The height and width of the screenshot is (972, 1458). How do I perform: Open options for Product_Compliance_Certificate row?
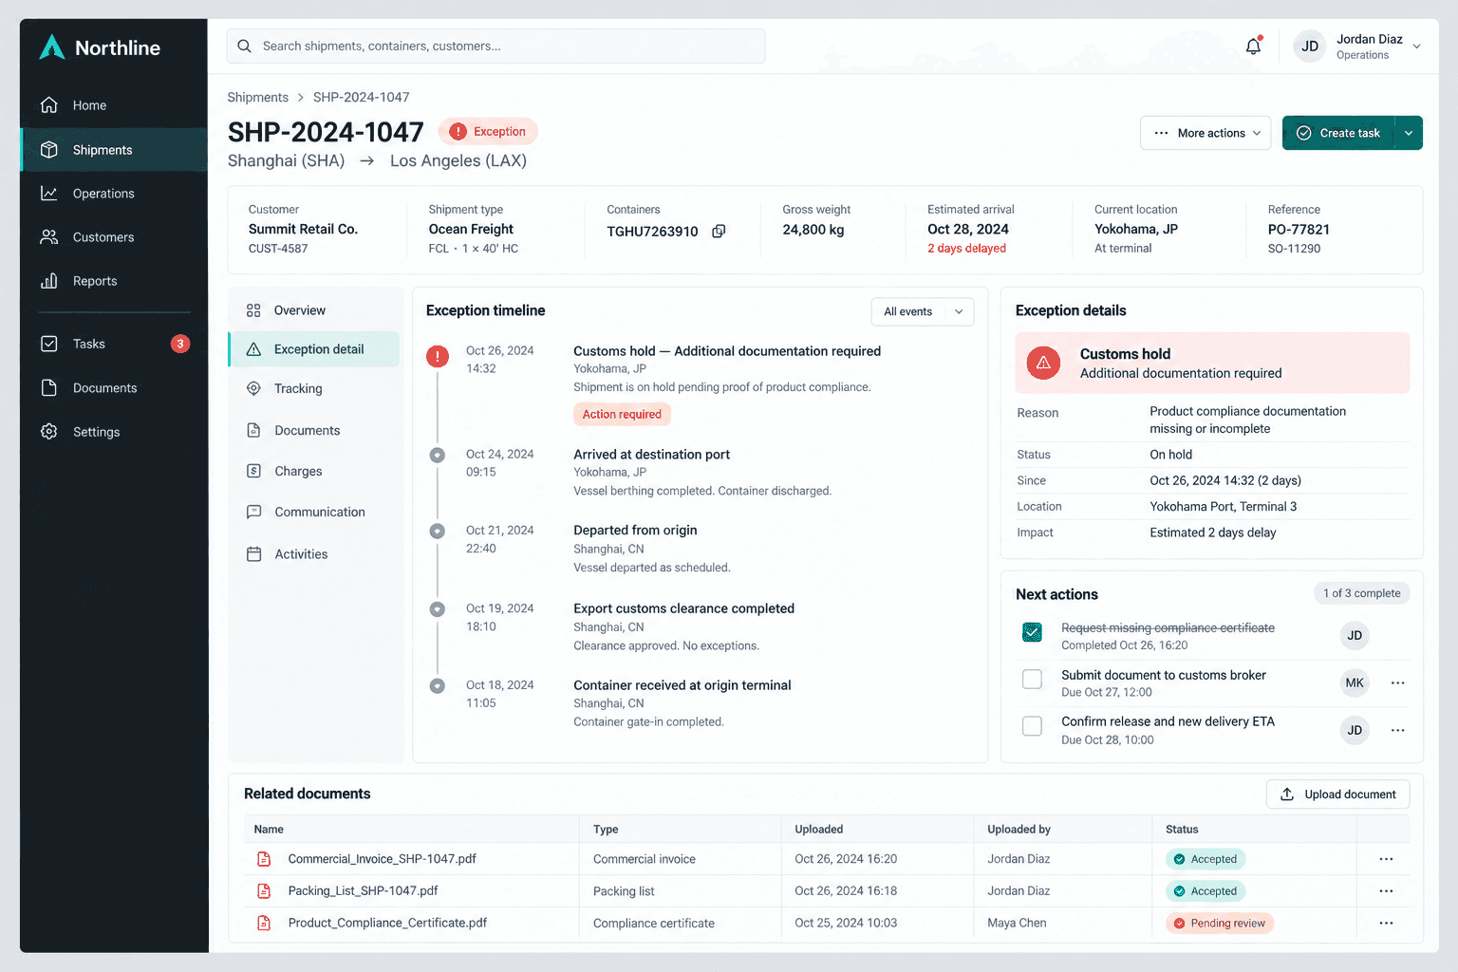point(1386,924)
